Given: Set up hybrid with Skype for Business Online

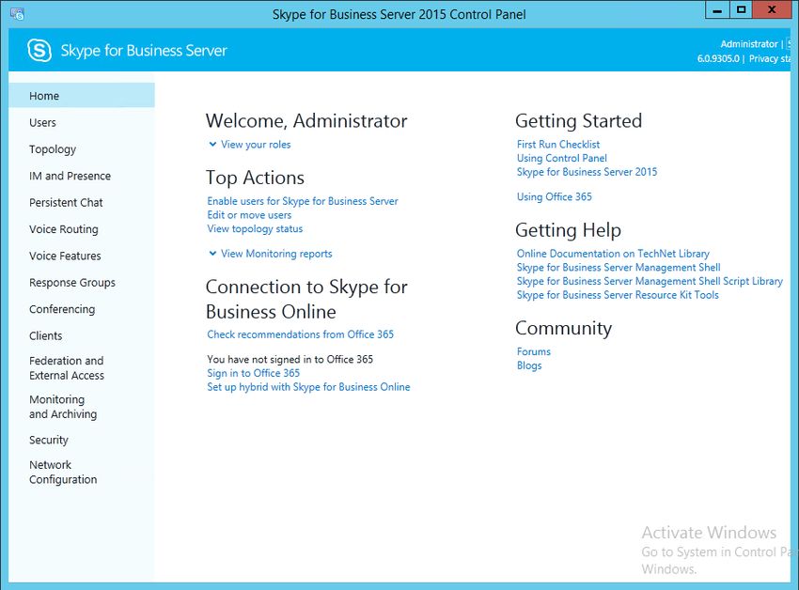Looking at the screenshot, I should (x=308, y=387).
